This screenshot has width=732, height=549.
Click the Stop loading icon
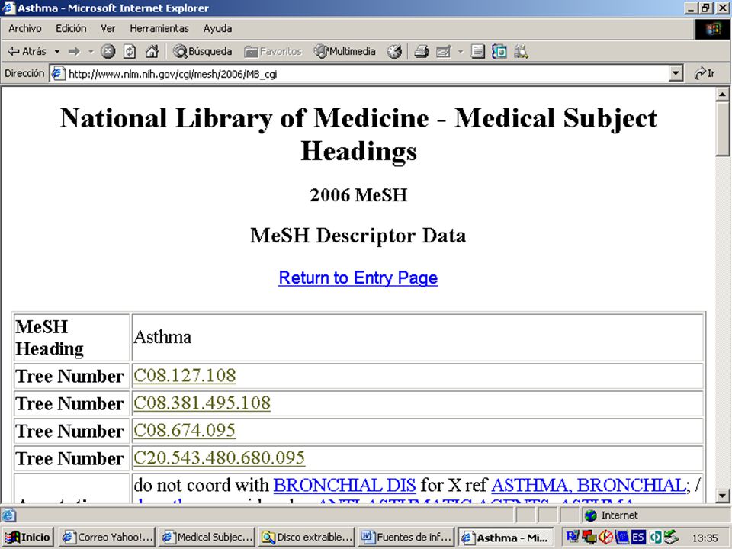pyautogui.click(x=108, y=51)
